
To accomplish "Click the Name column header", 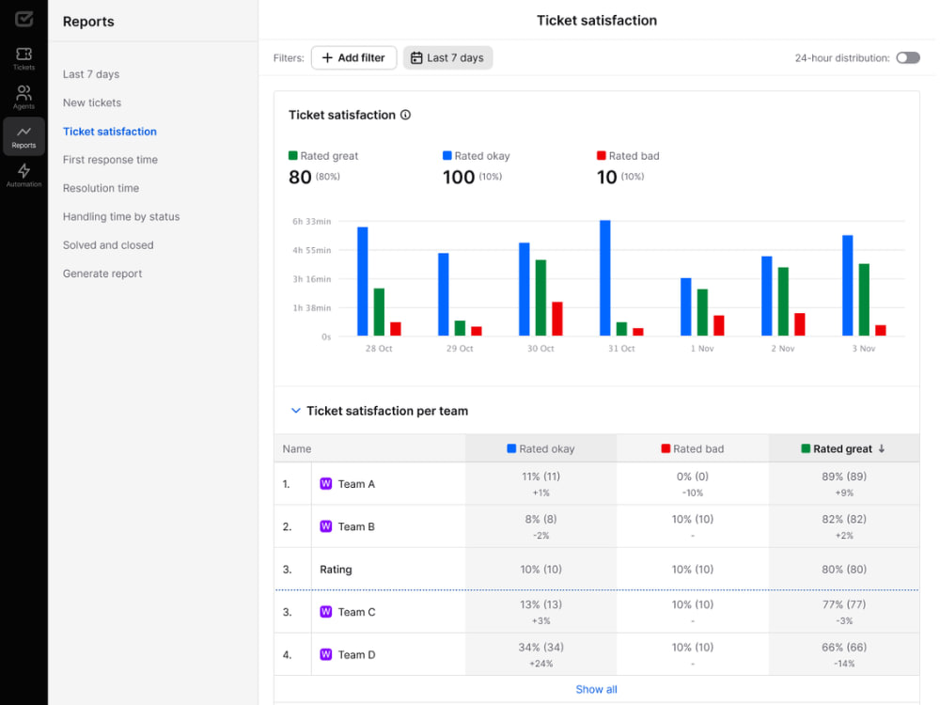I will (x=297, y=448).
